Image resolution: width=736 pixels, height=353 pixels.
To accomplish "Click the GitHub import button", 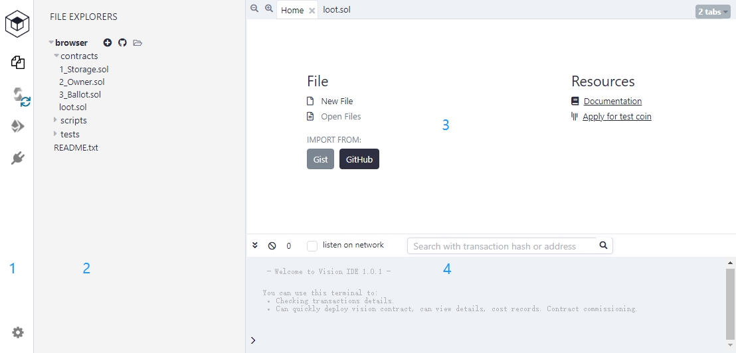I will (359, 159).
